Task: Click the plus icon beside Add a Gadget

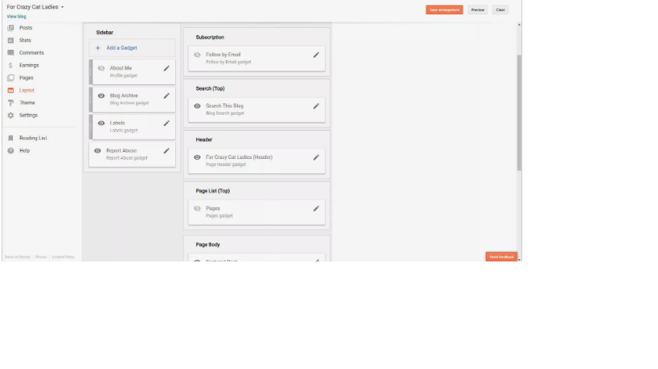Action: point(98,48)
